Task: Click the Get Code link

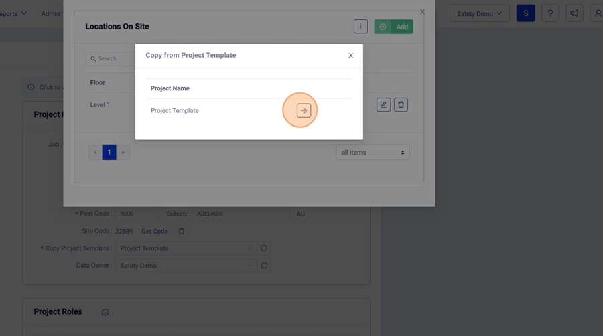Action: (x=155, y=231)
